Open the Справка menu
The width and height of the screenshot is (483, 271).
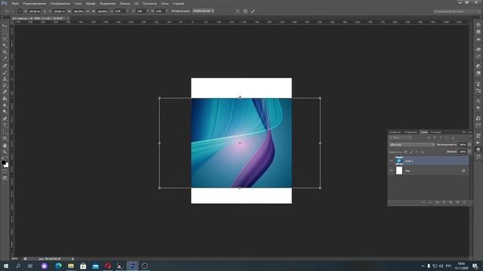pyautogui.click(x=178, y=3)
